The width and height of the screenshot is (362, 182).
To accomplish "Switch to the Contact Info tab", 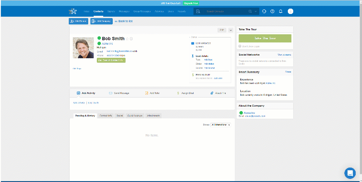I will tap(106, 116).
